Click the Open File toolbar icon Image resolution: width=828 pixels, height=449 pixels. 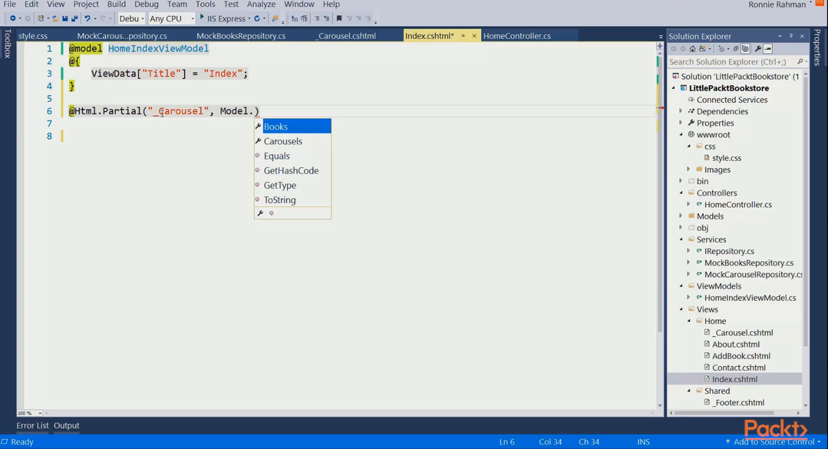(x=55, y=19)
